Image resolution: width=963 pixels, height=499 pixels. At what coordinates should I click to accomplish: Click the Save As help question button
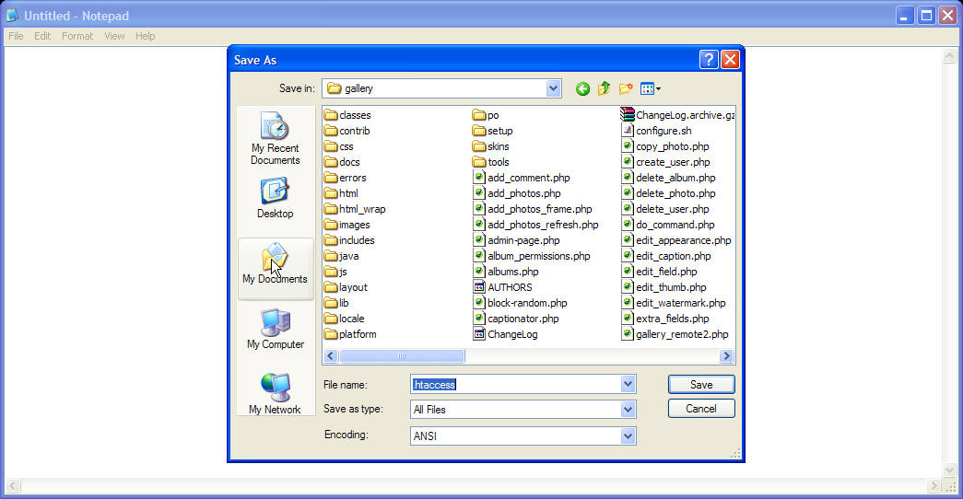pyautogui.click(x=708, y=60)
